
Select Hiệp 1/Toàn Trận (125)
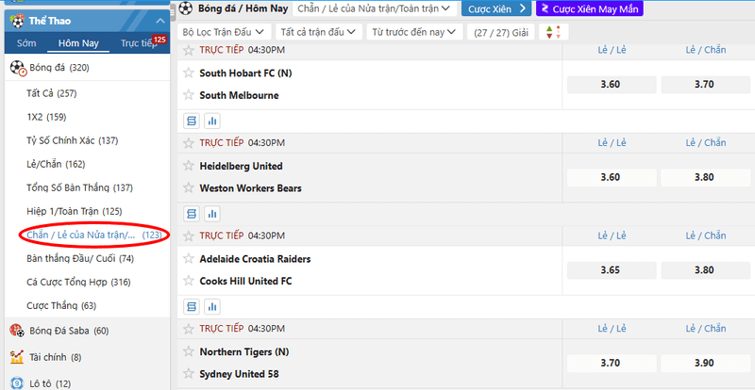click(75, 211)
